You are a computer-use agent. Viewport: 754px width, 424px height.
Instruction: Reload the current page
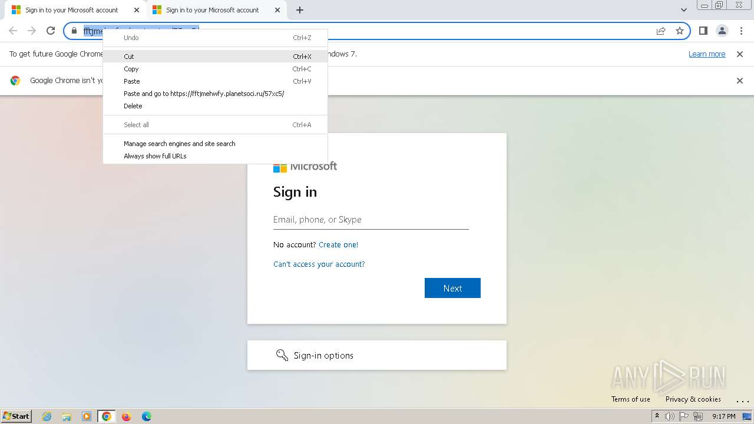click(x=51, y=31)
